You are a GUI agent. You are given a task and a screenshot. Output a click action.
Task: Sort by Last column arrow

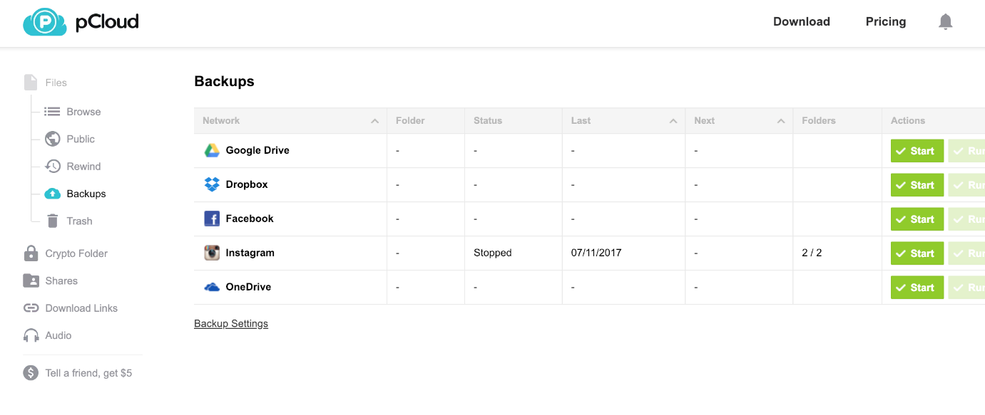673,121
